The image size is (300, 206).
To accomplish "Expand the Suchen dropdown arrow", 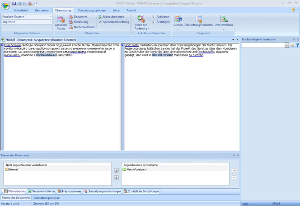I will [x=178, y=29].
